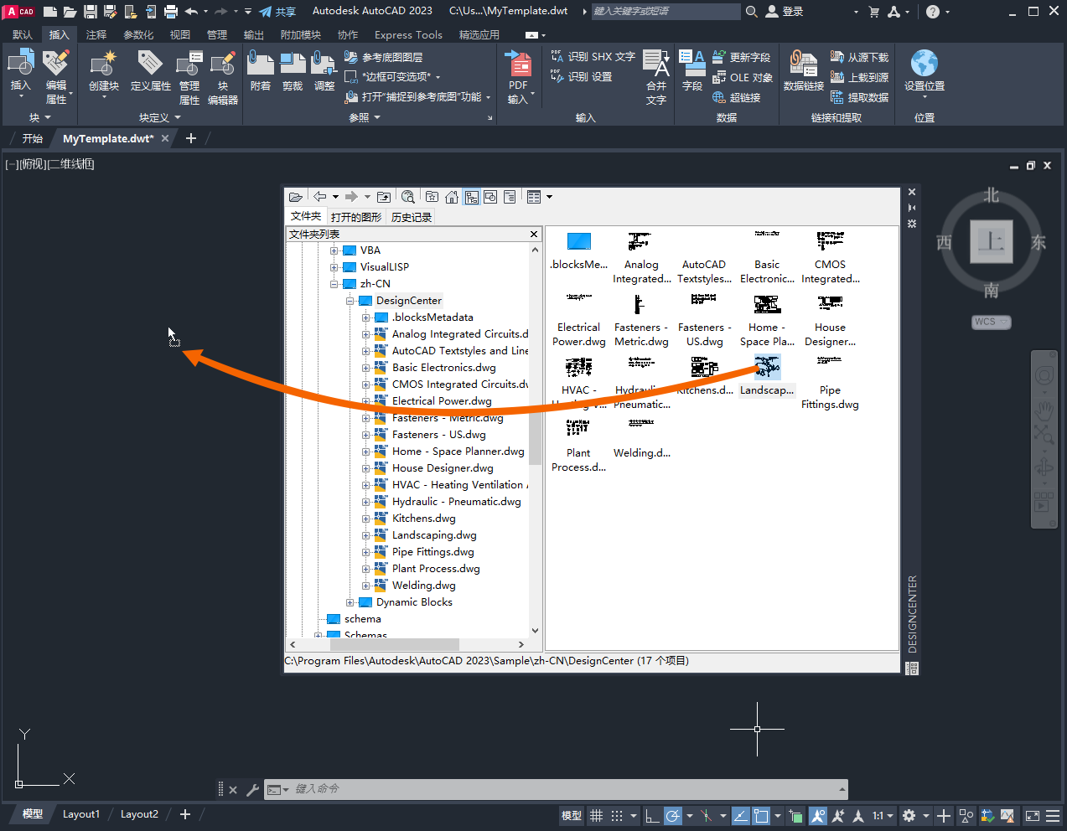
Task: Switch to 打开的图形 tab in DesignCenter
Action: pyautogui.click(x=356, y=217)
